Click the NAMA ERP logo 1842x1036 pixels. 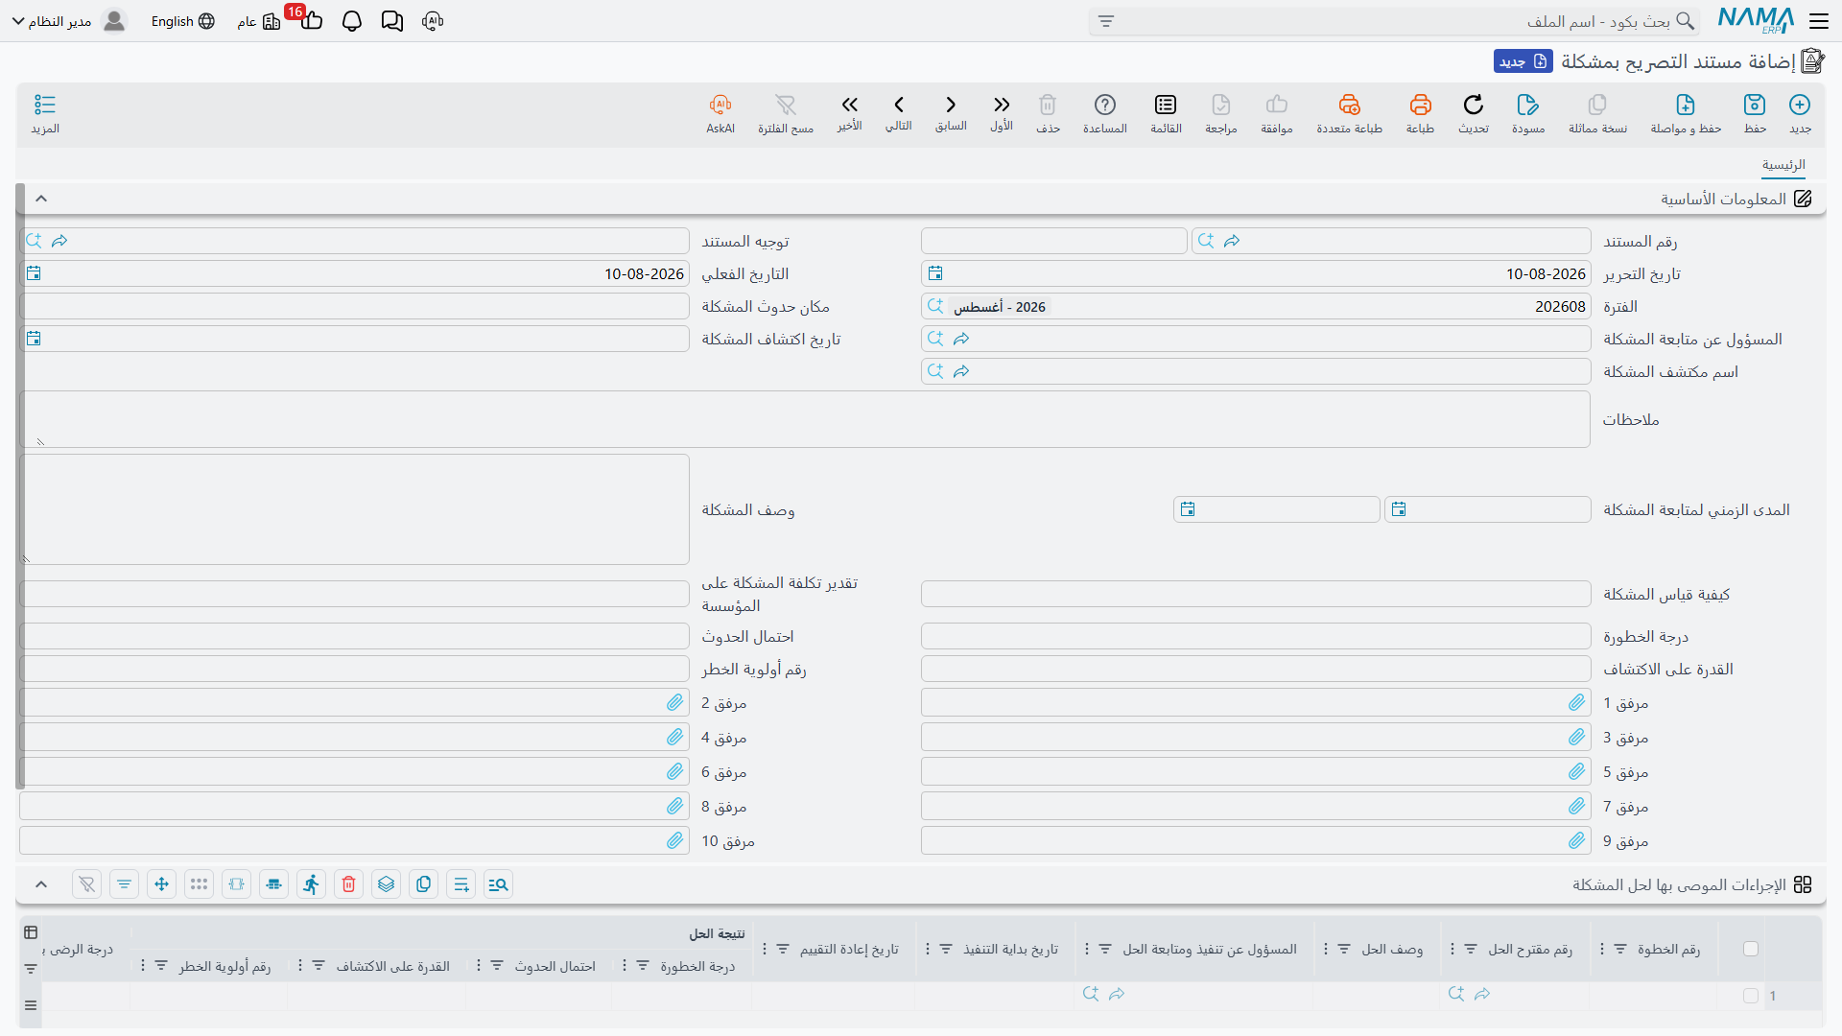(1756, 20)
